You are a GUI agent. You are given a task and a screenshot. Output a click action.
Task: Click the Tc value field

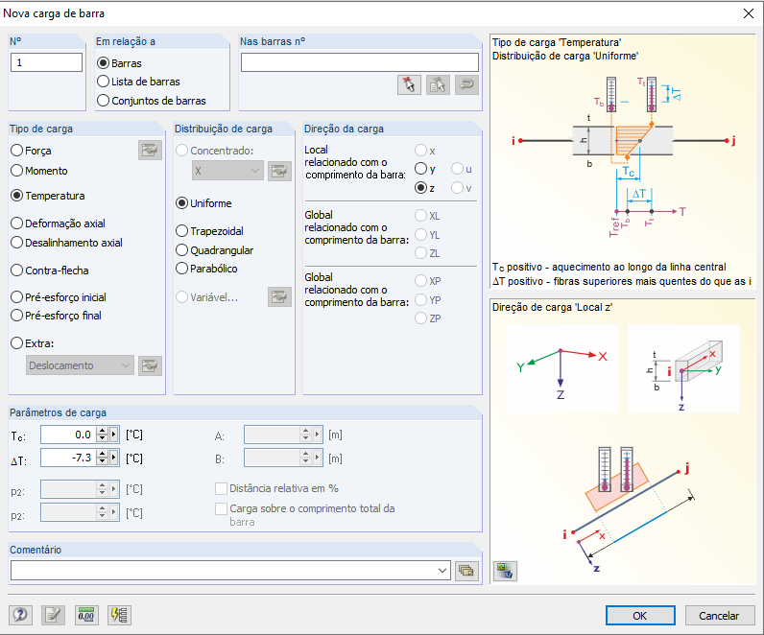(x=69, y=435)
